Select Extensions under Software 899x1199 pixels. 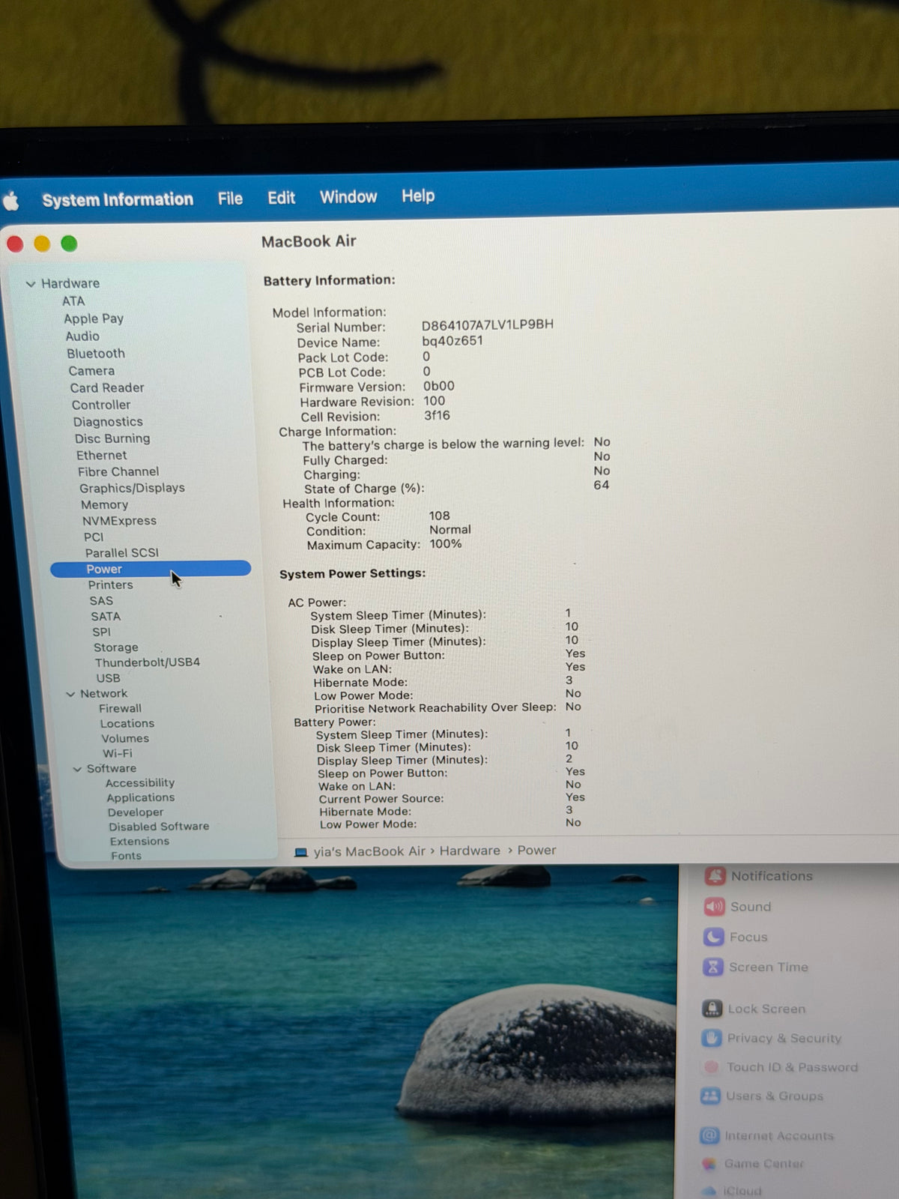tap(139, 842)
